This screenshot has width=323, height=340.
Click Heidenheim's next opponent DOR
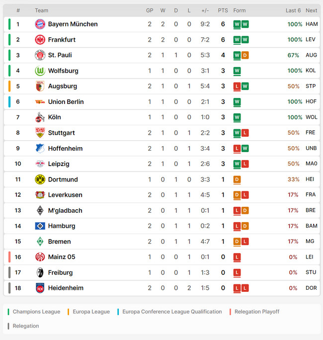(x=311, y=288)
